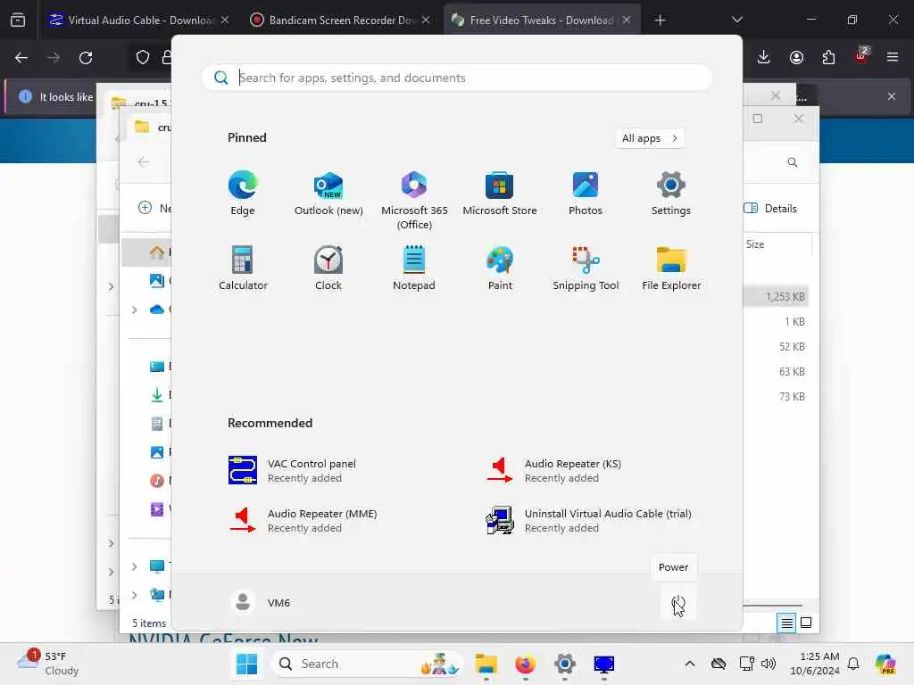
Task: Open uBlock extension icon with badge
Action: coord(860,57)
